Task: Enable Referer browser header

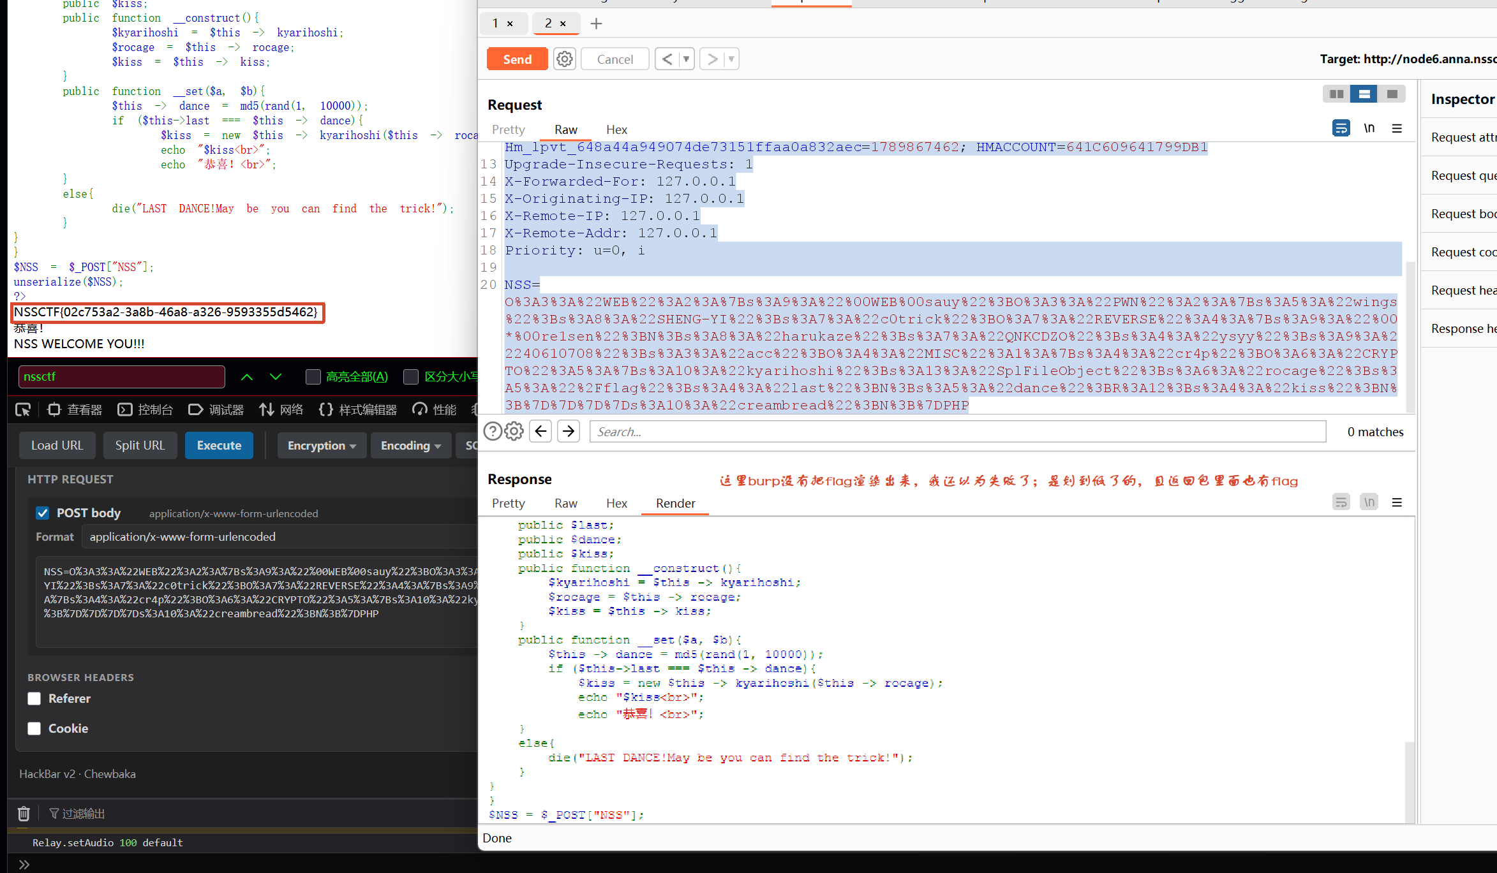Action: pyautogui.click(x=34, y=698)
